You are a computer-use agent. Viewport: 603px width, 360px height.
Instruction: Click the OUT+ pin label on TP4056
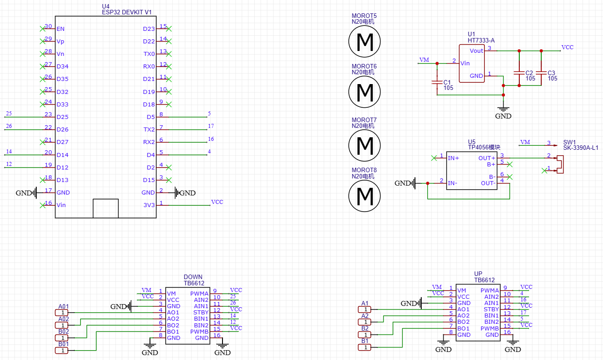487,158
